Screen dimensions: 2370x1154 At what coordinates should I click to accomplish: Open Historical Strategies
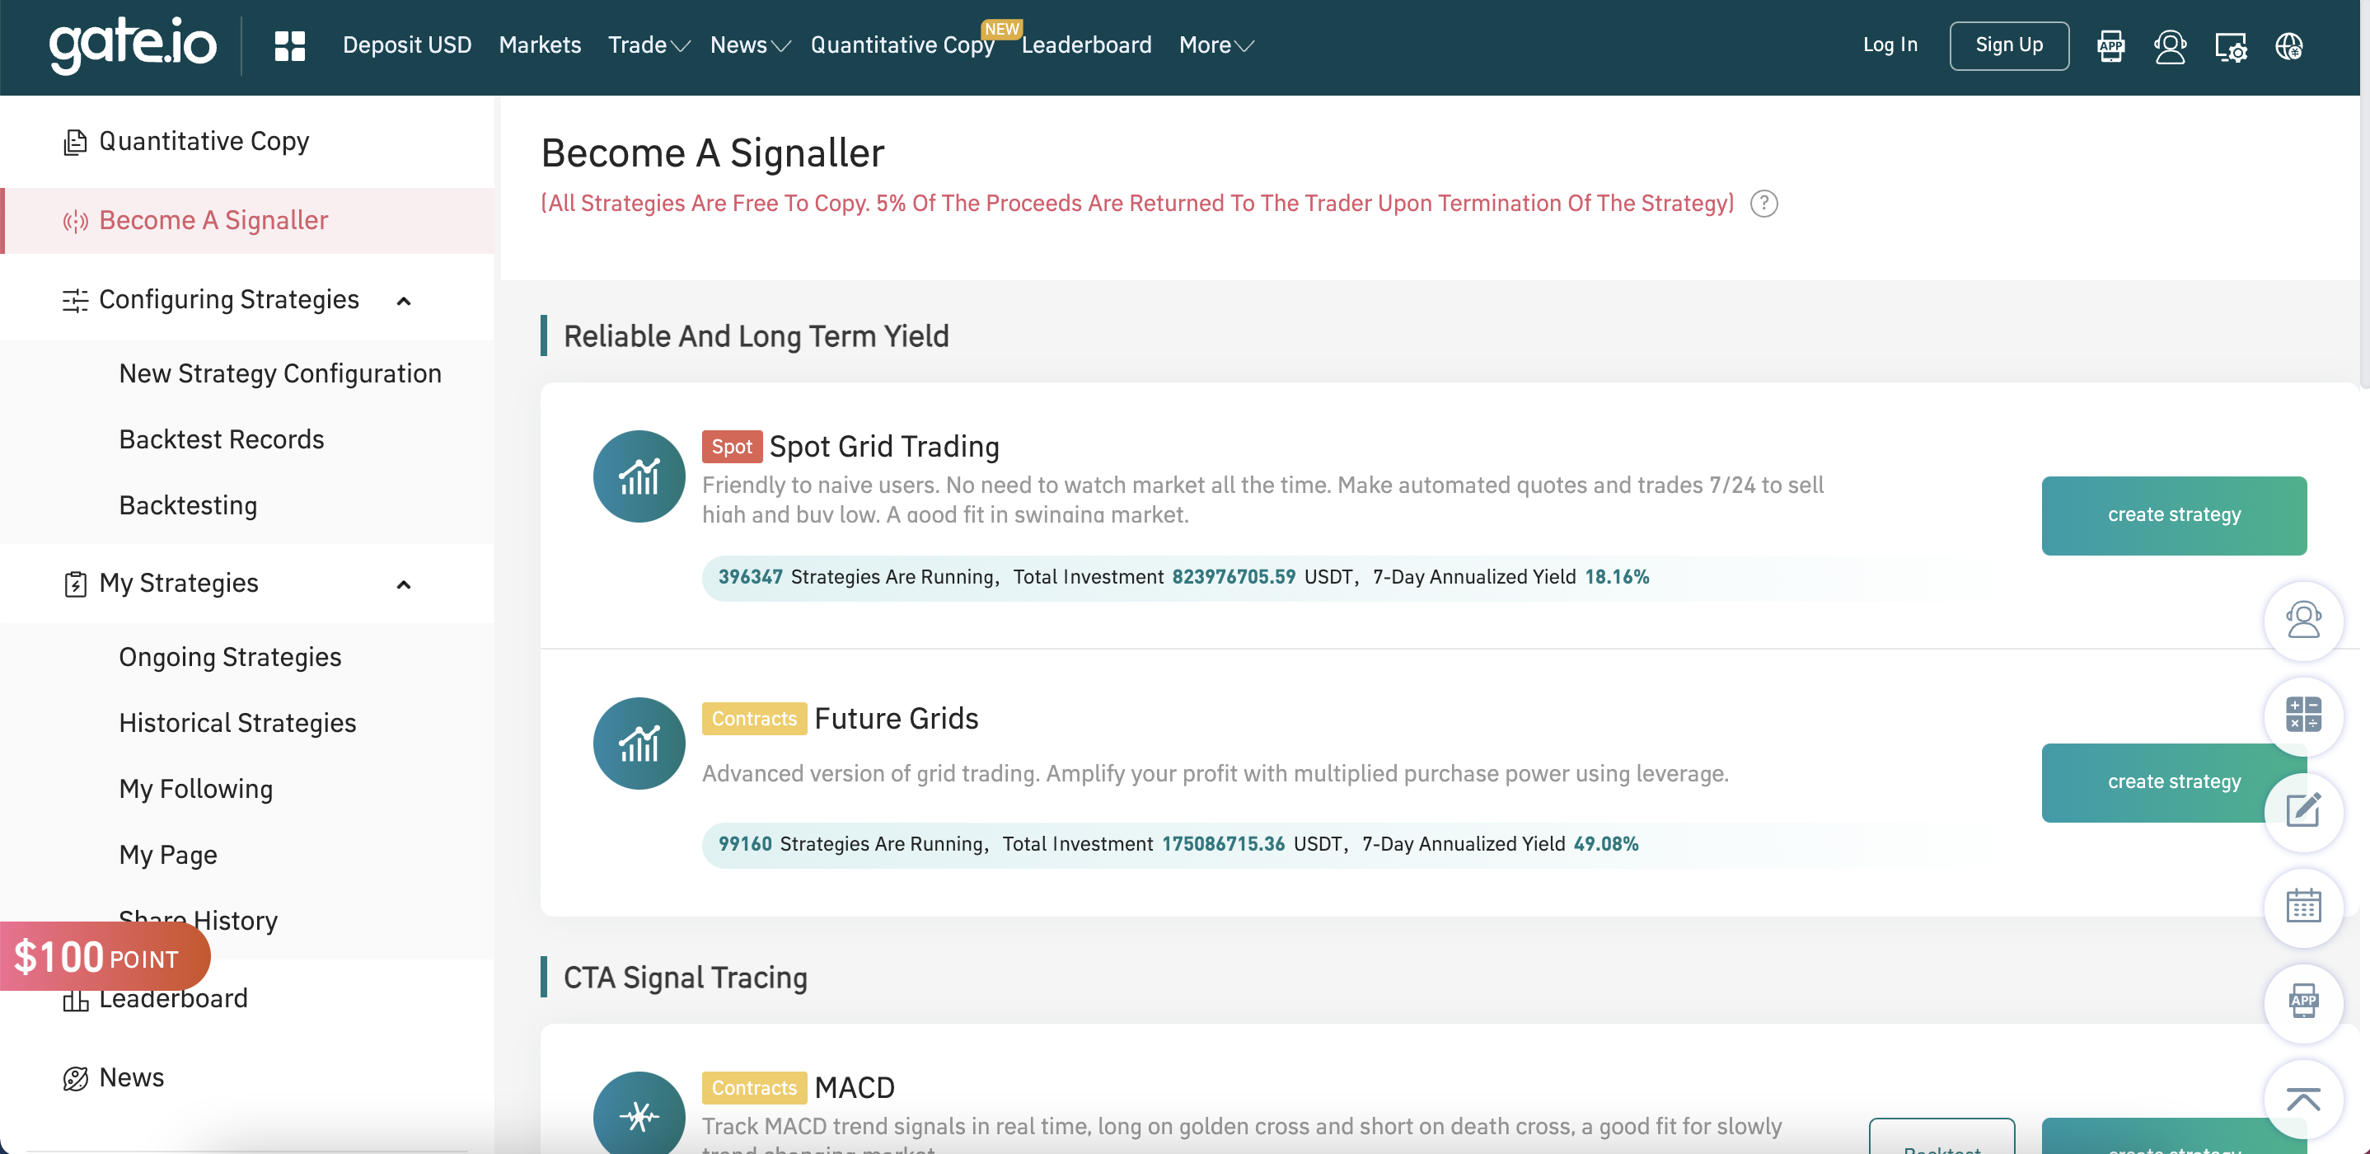point(237,724)
